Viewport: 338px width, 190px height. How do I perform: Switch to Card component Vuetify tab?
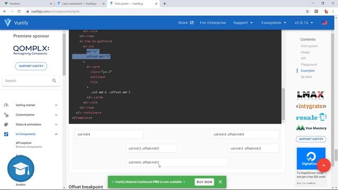[x=79, y=4]
